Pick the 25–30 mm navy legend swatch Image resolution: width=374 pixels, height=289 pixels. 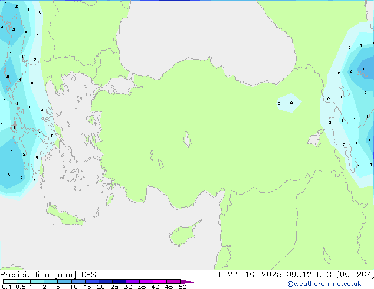[x=119, y=281]
